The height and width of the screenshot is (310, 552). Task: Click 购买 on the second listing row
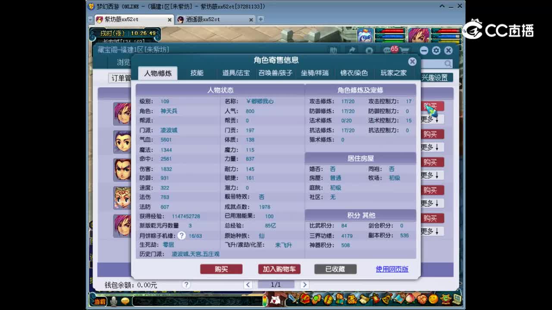pos(432,134)
